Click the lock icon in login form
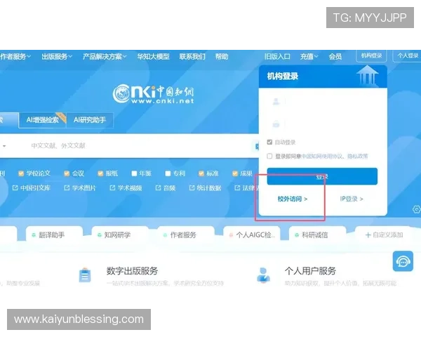The image size is (421, 337). [276, 124]
